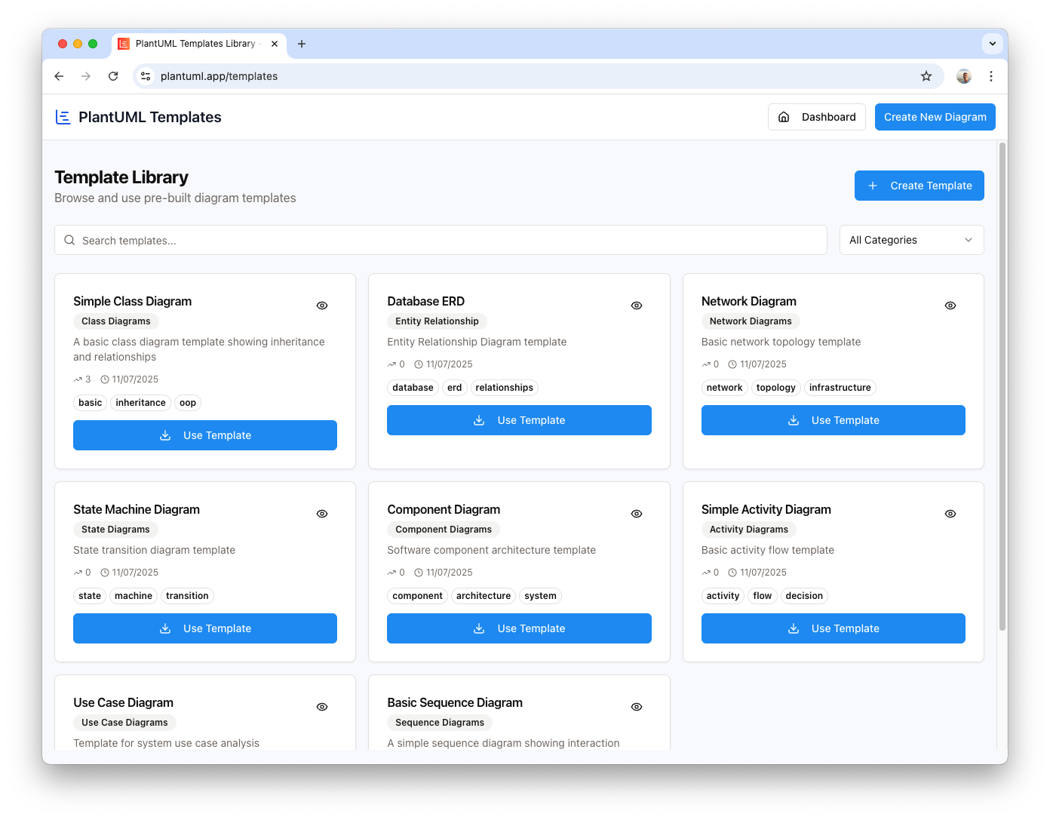Click the page vertical scrollbar
1050x820 pixels.
1002,385
